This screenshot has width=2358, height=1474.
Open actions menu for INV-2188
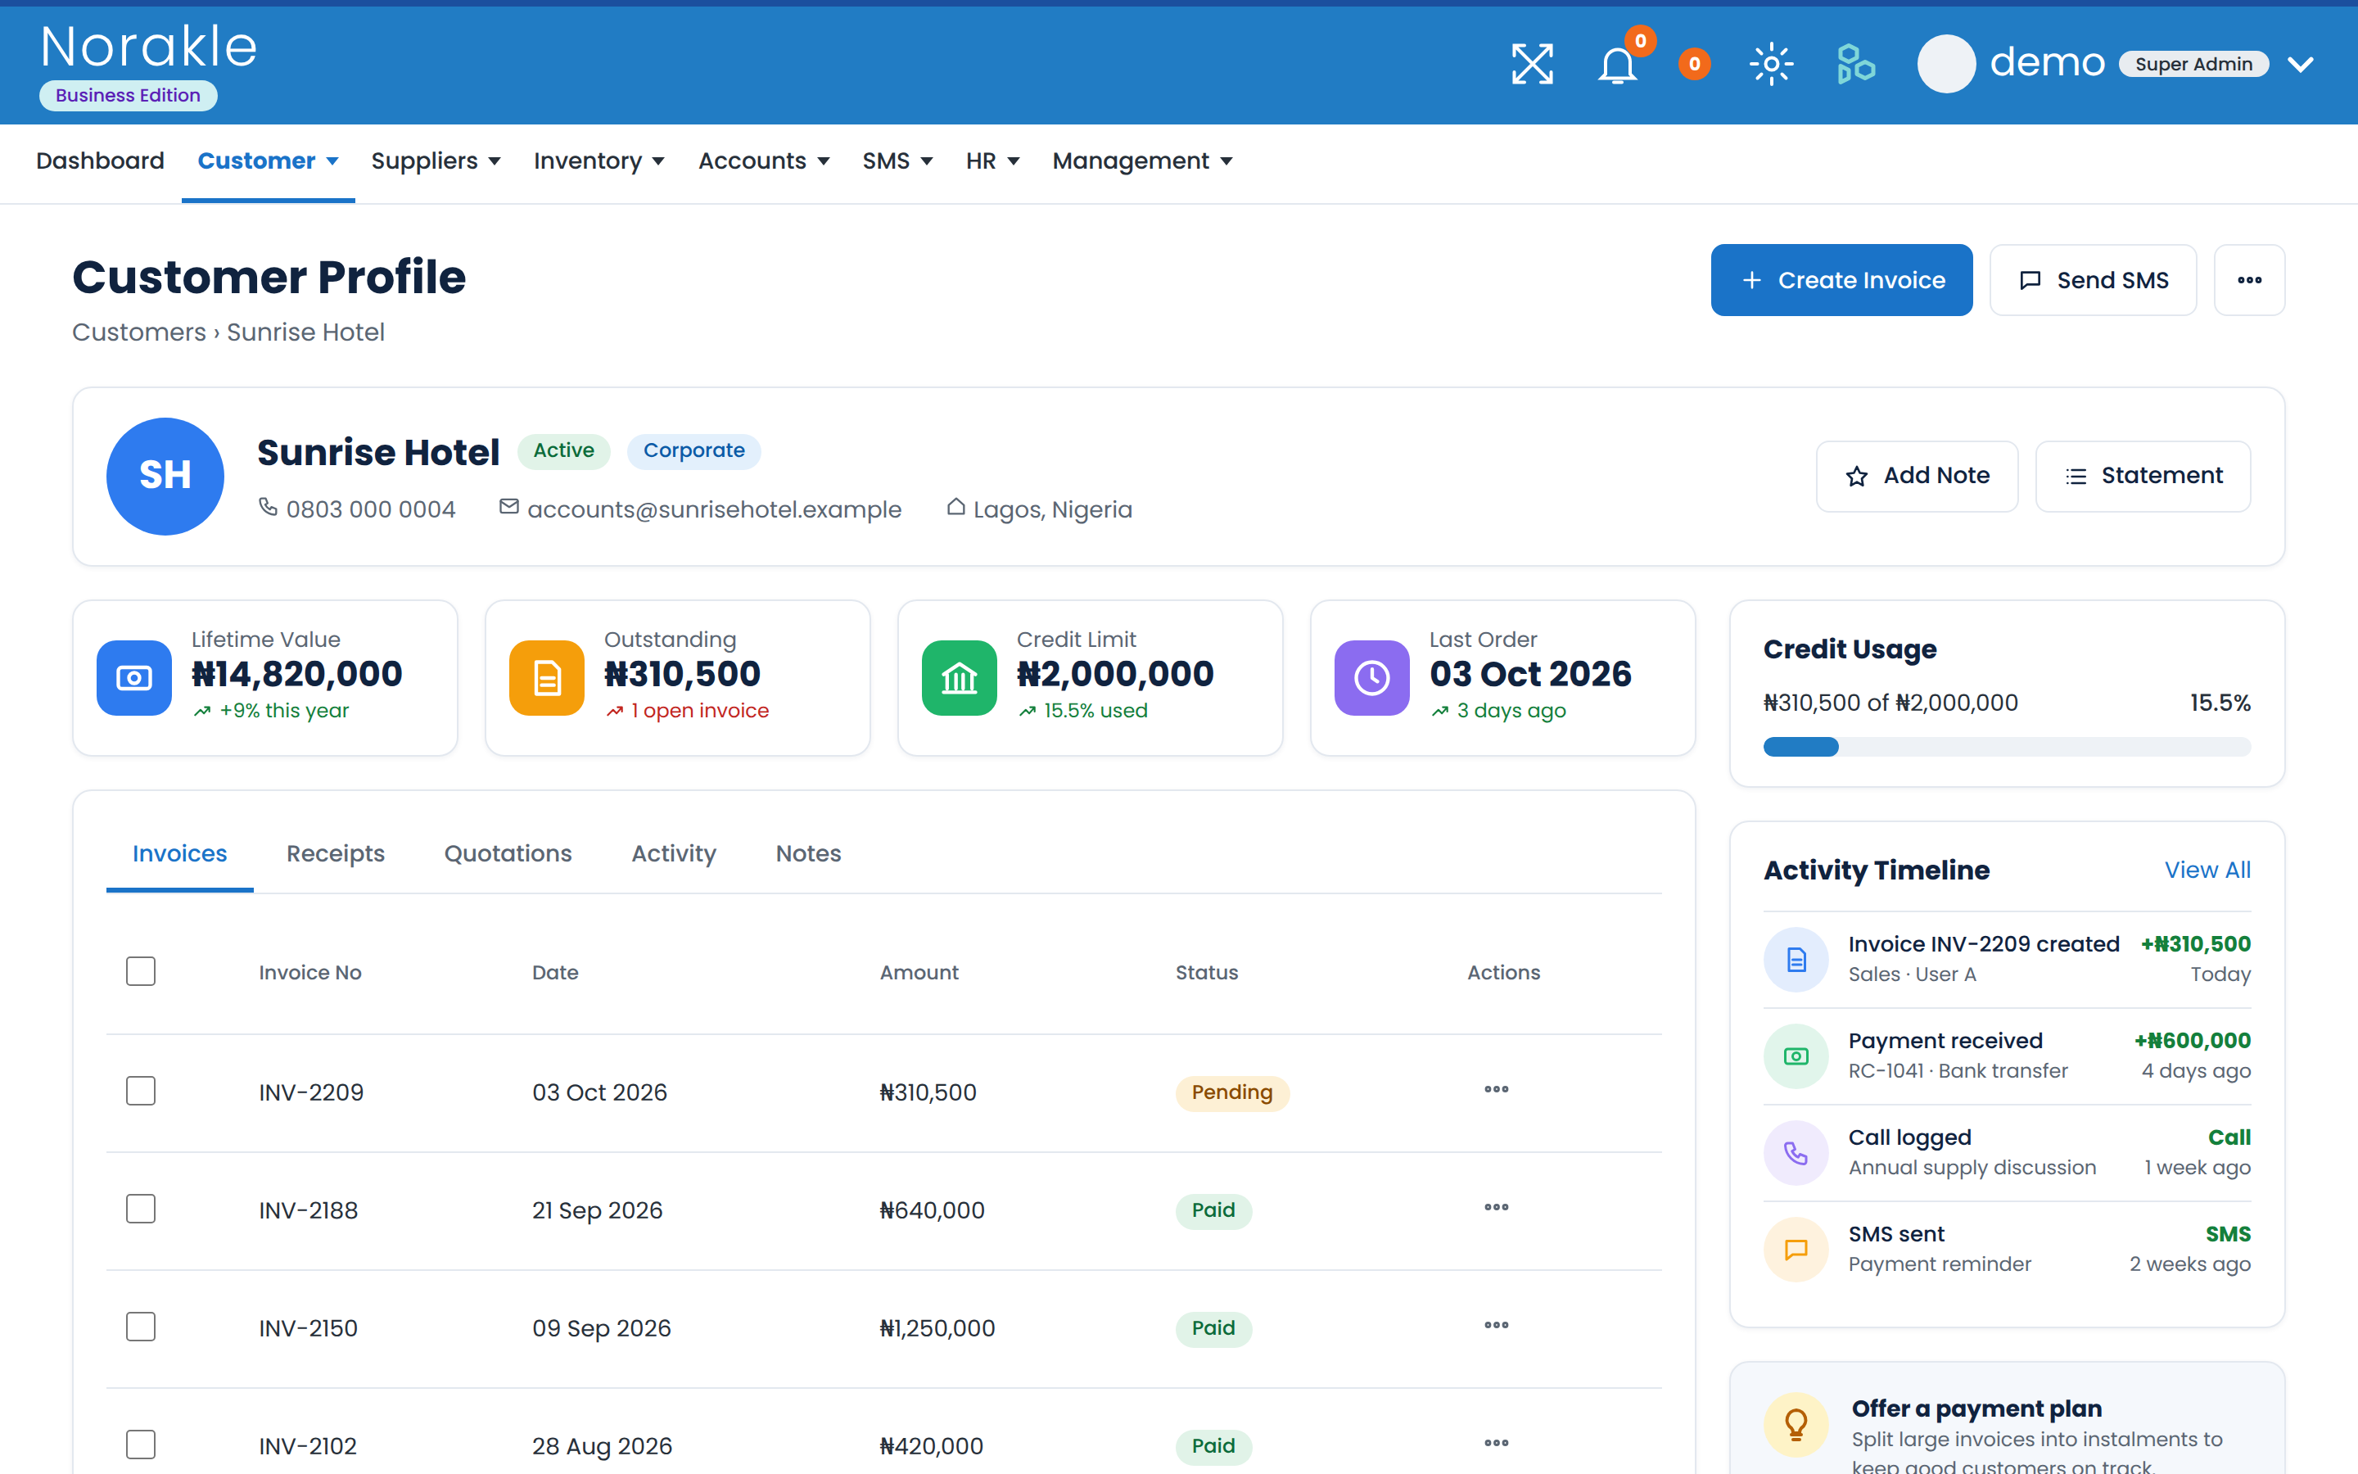point(1496,1208)
